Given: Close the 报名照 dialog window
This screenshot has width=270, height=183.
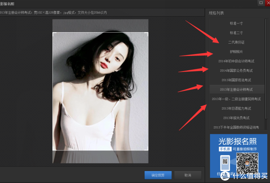Looking at the screenshot, I should point(268,3).
